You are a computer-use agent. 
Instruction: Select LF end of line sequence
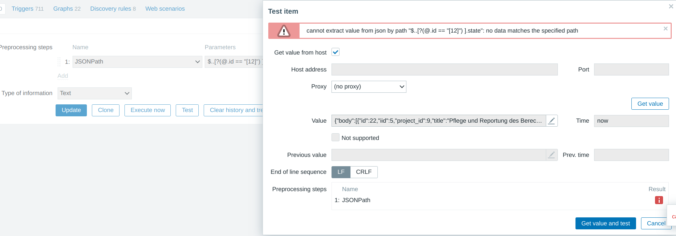pyautogui.click(x=341, y=172)
